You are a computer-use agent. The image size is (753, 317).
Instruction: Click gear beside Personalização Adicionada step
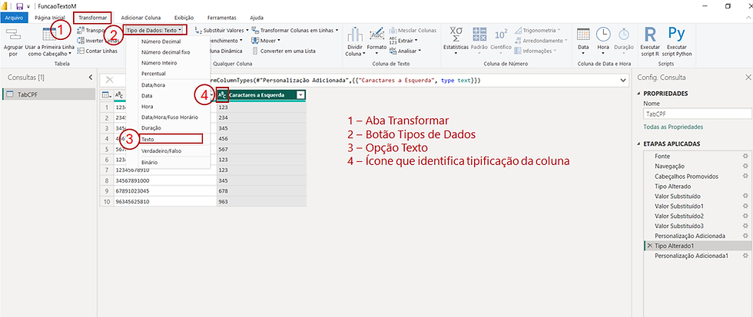(x=745, y=236)
